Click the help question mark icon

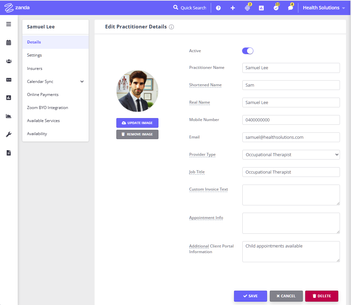point(218,8)
